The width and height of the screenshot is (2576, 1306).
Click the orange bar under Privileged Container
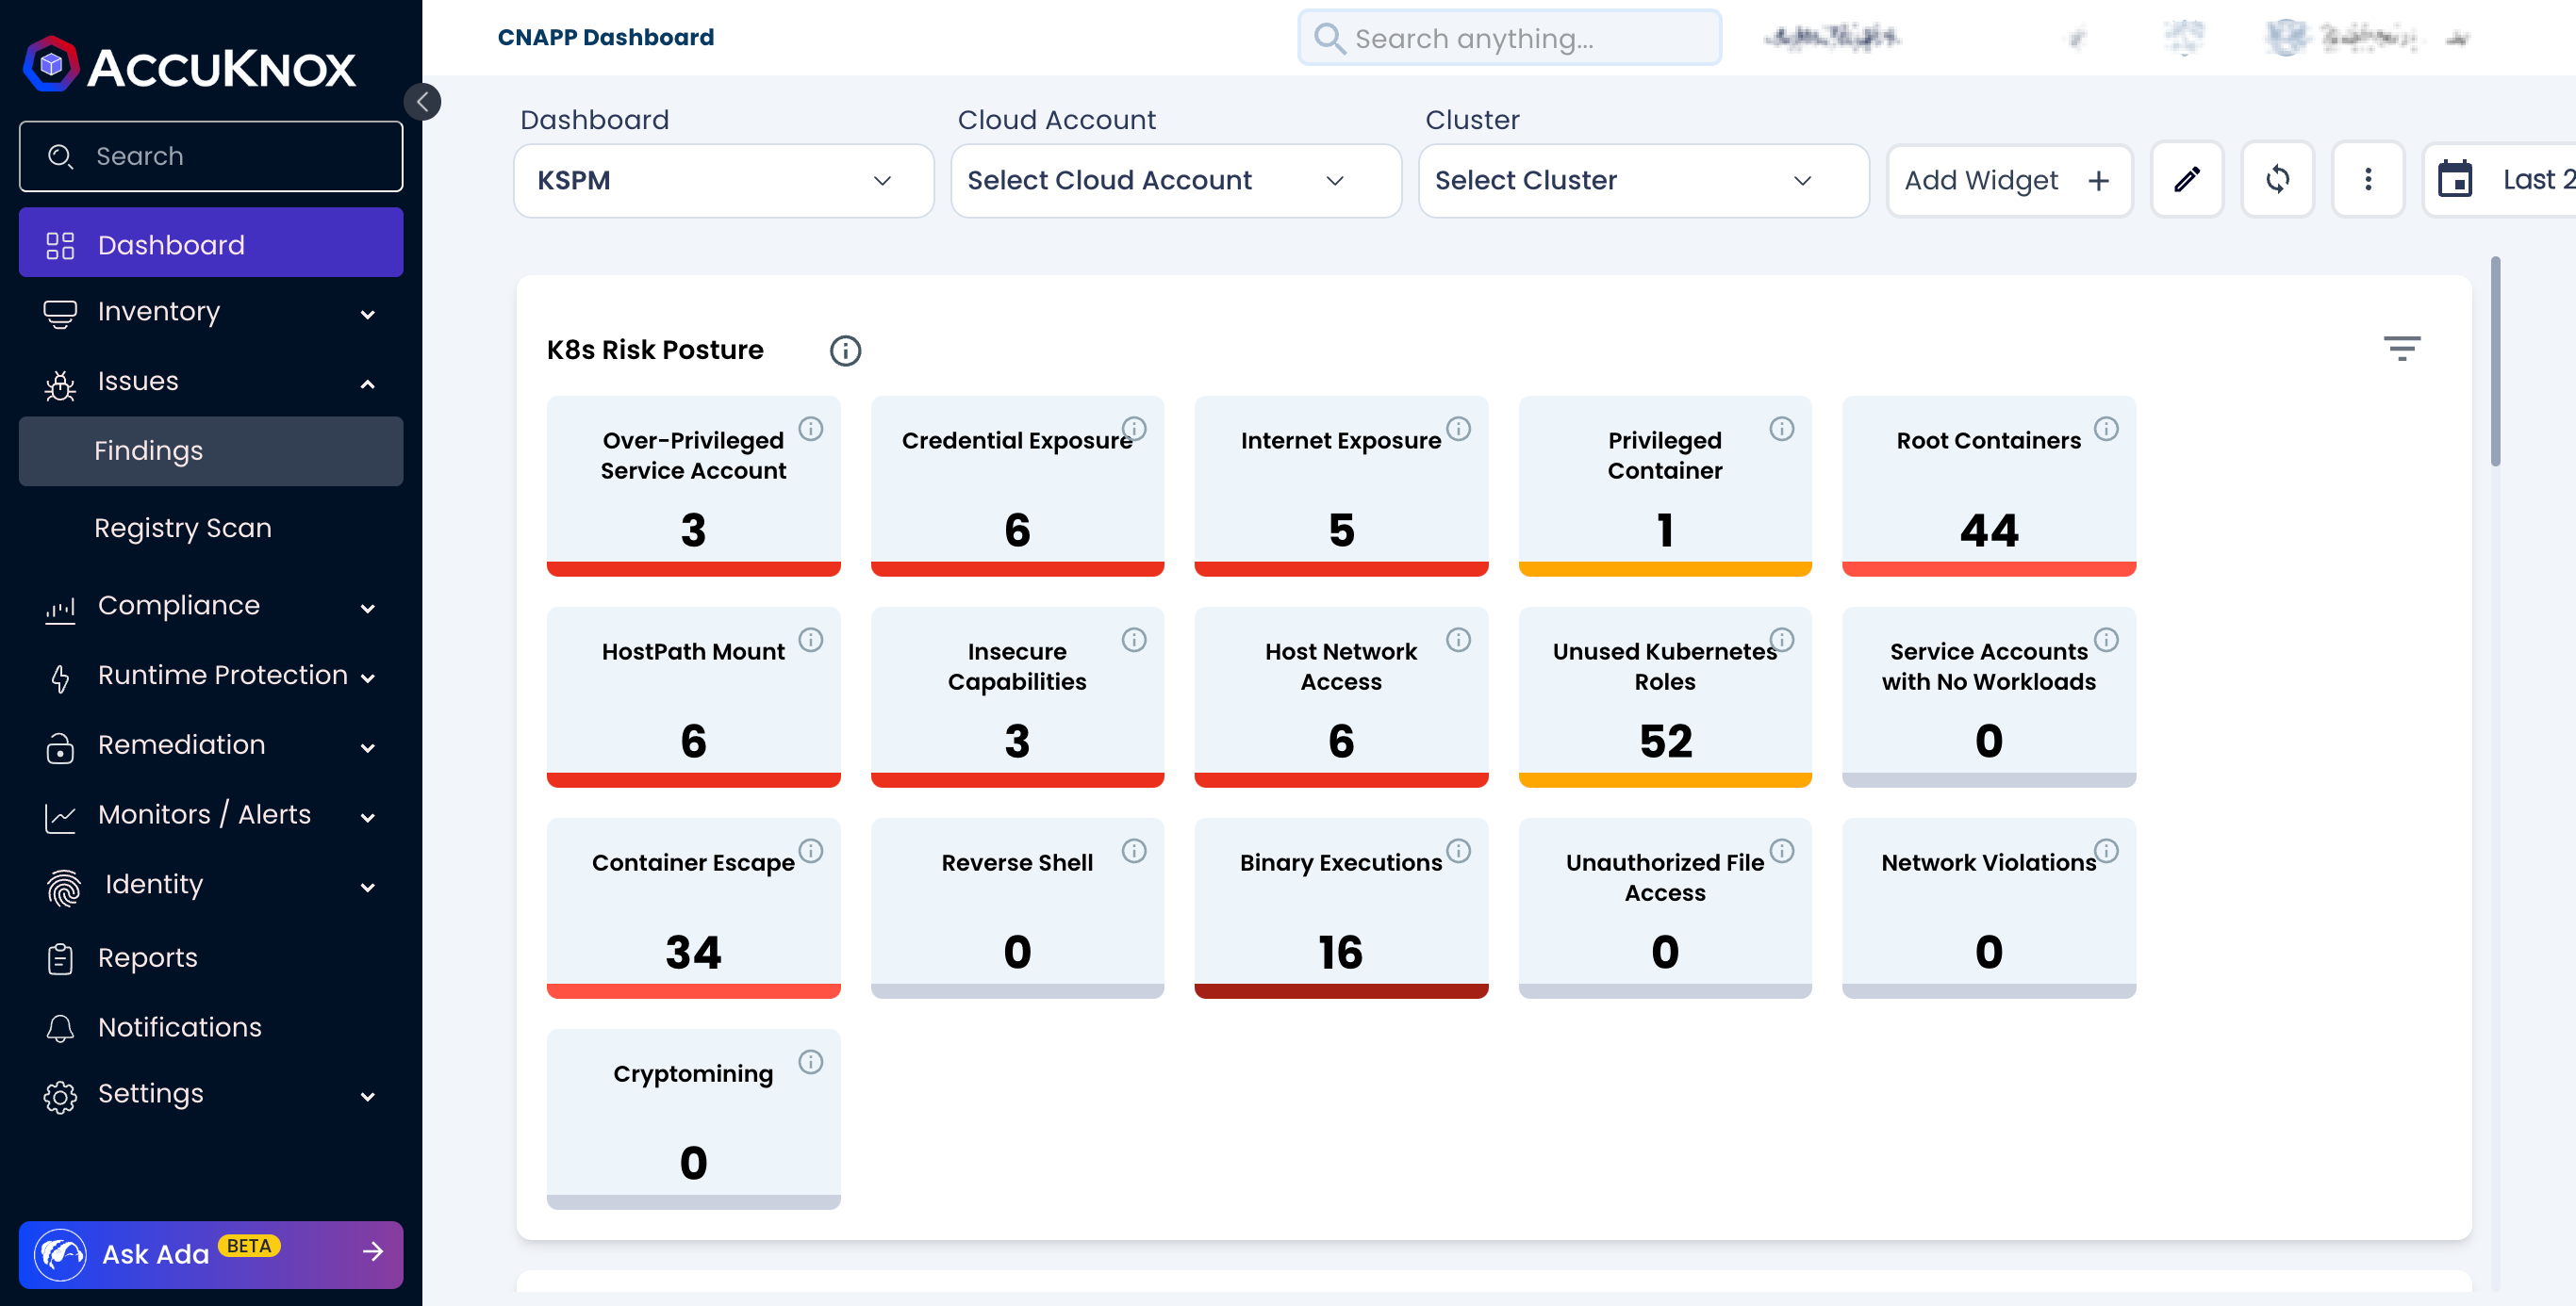pyautogui.click(x=1664, y=569)
